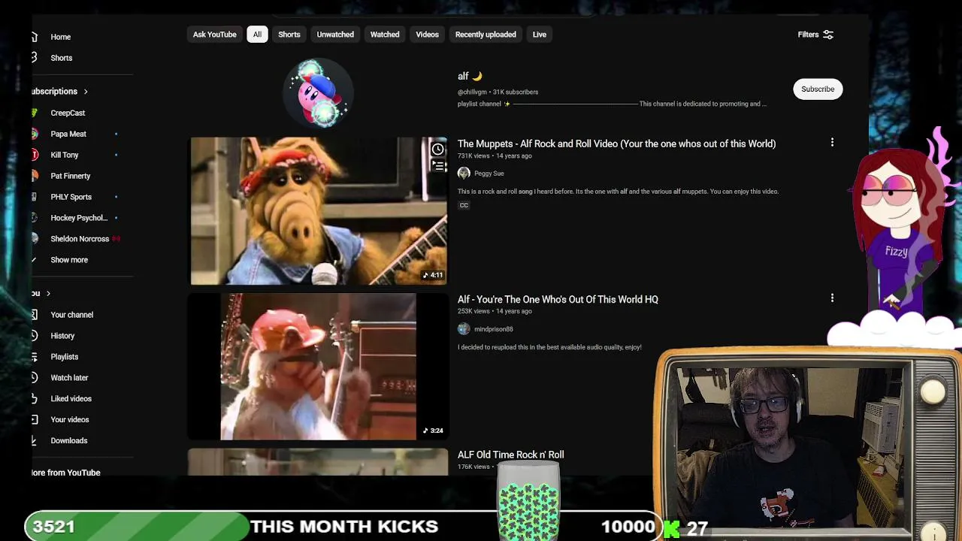The width and height of the screenshot is (962, 541).
Task: Open Playlists in sidebar
Action: tap(65, 357)
